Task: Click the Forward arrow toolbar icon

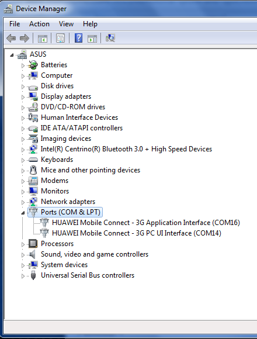Action: point(25,38)
